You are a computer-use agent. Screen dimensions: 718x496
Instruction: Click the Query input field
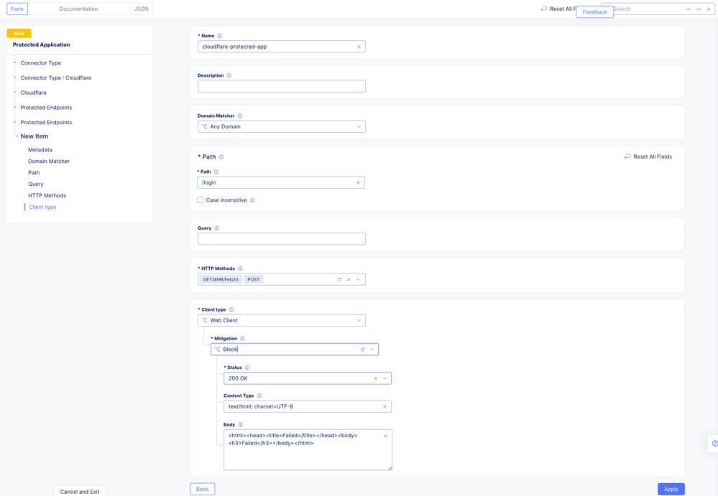(281, 239)
